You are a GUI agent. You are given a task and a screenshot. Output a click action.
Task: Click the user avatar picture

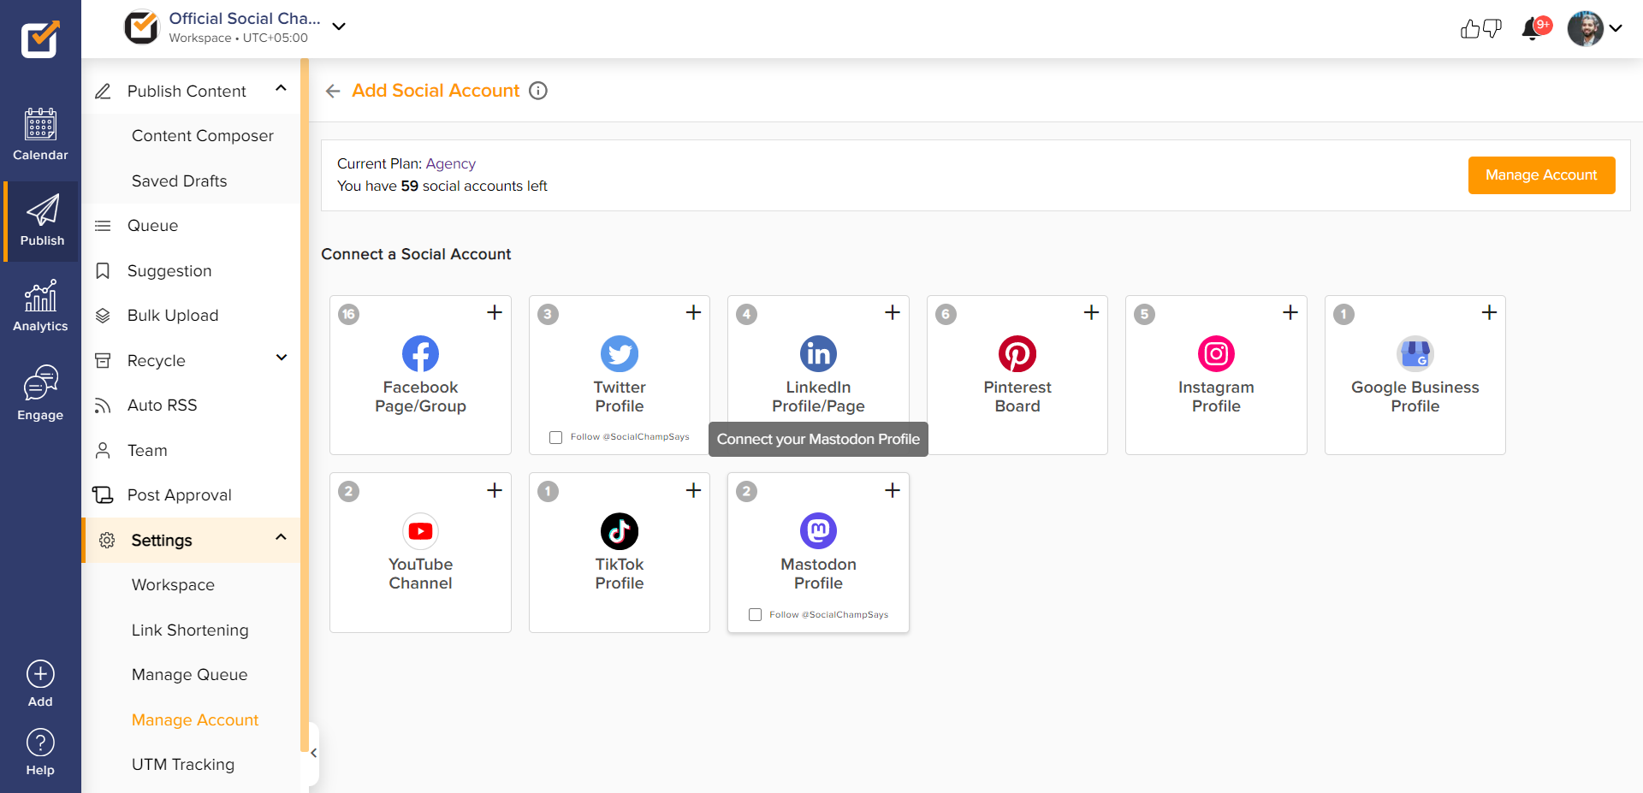(x=1585, y=28)
